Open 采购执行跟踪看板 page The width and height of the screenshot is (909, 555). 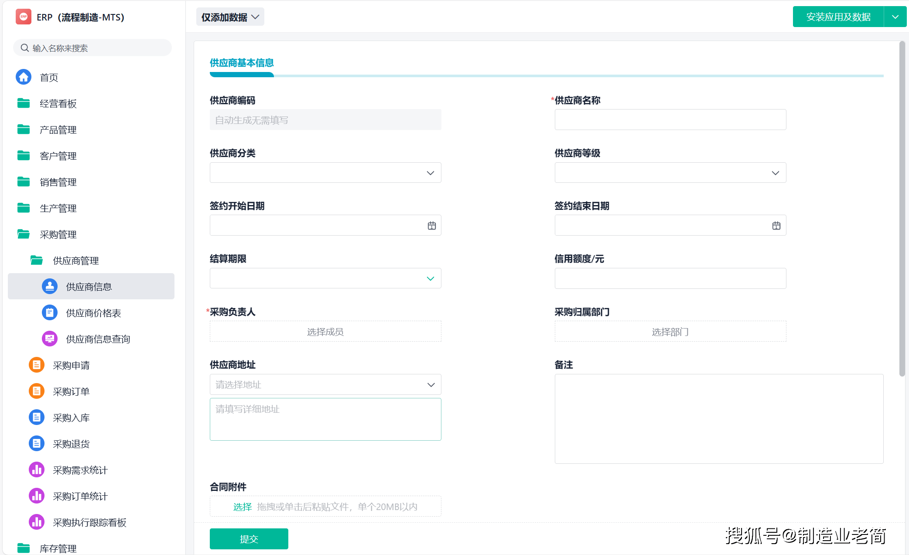coord(91,522)
